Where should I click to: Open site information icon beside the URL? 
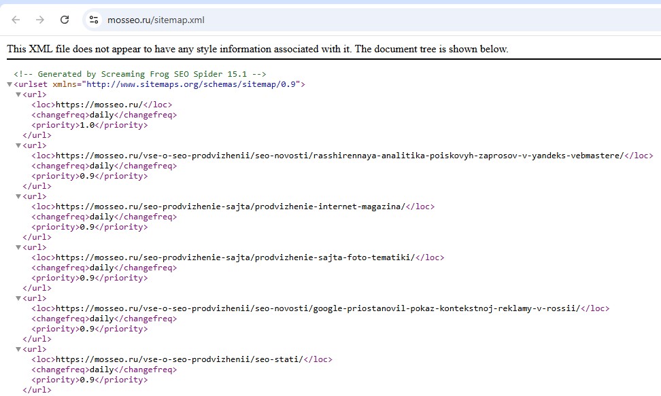pyautogui.click(x=94, y=20)
